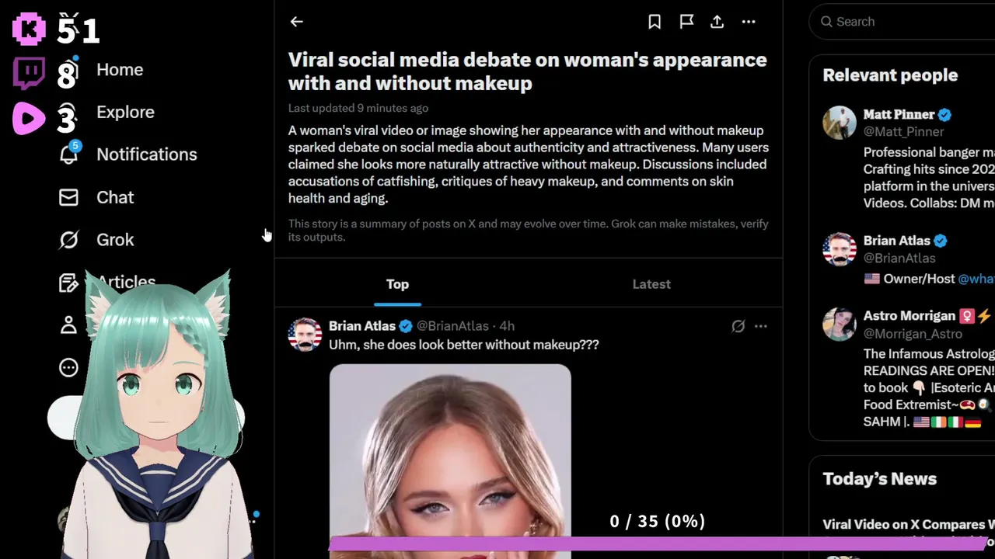Open Grok icon in sidebar
The height and width of the screenshot is (559, 995).
coord(68,240)
